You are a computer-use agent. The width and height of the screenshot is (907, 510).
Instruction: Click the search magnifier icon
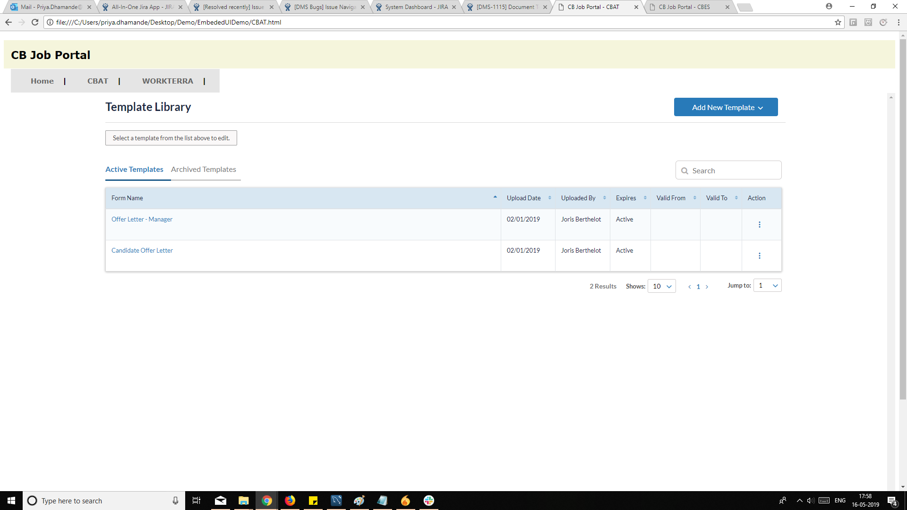(x=685, y=171)
